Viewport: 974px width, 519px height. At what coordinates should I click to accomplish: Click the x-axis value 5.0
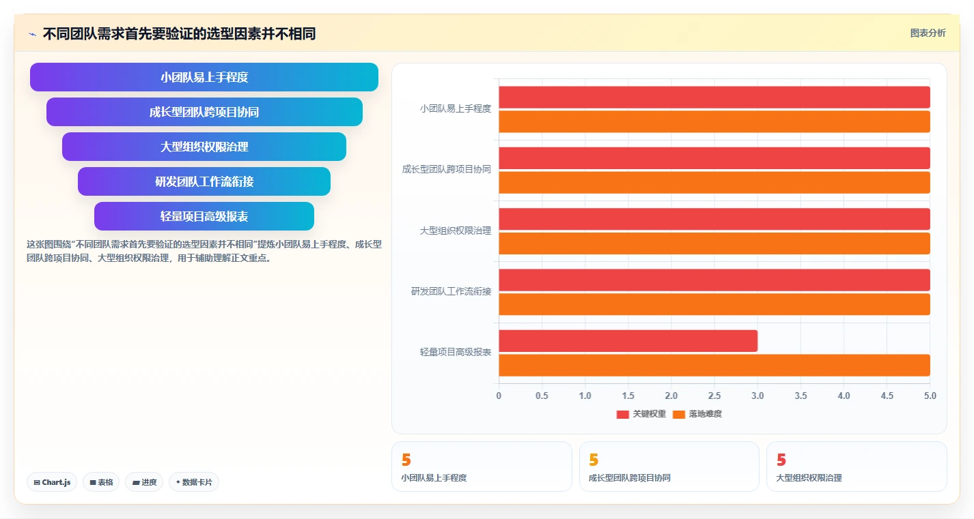coord(930,396)
